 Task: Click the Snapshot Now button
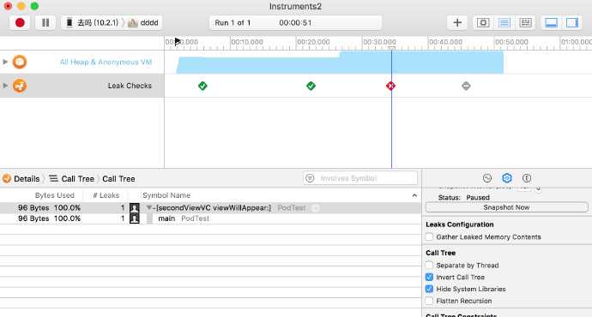click(506, 207)
